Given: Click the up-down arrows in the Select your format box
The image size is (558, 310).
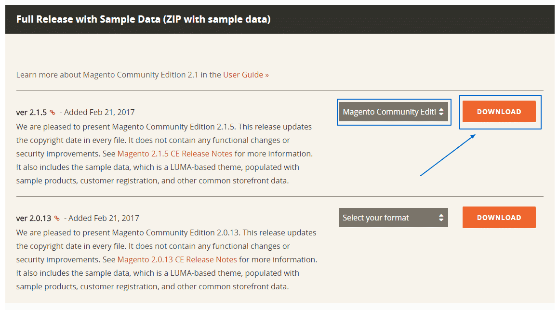Looking at the screenshot, I should pos(441,218).
